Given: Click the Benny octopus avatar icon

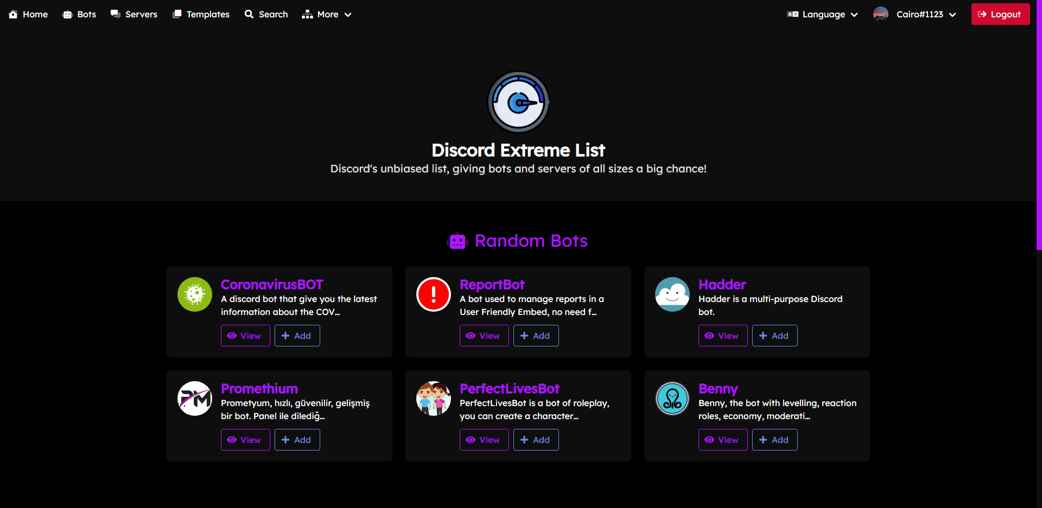Looking at the screenshot, I should [x=672, y=398].
